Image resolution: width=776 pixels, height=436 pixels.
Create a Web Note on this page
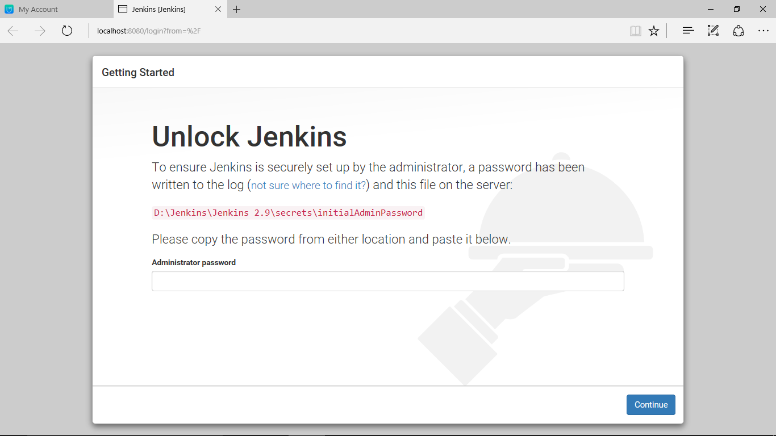click(x=712, y=31)
